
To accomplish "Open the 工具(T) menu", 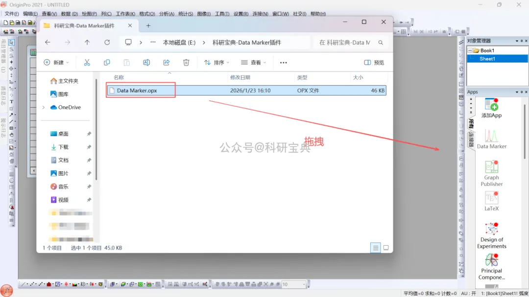I will pos(222,14).
